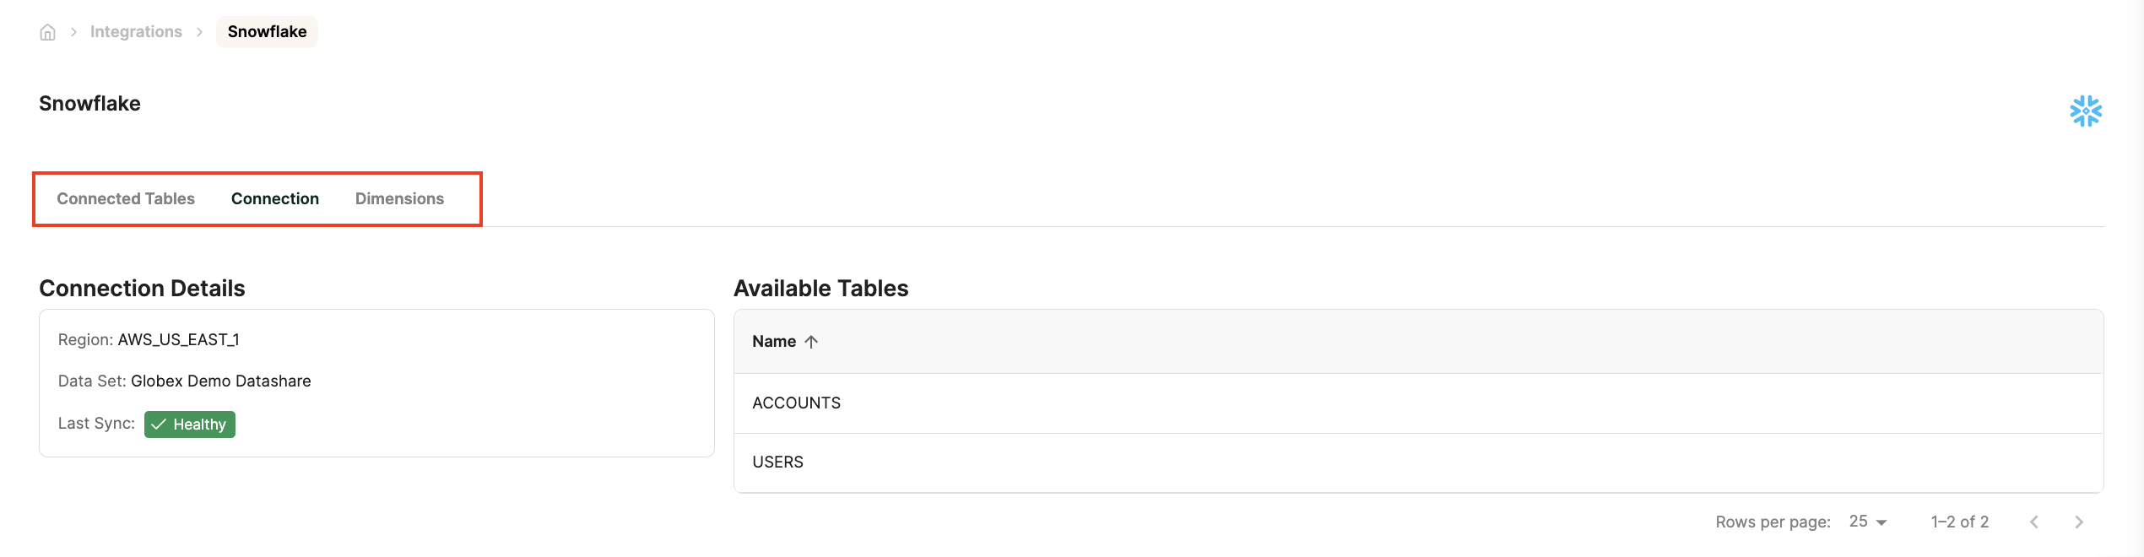Go to previous page of tables
This screenshot has height=557, width=2144.
(x=2034, y=522)
